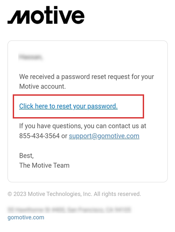Viewport: 175px width, 232px height.
Task: Click the red highlighted box around reset link
Action: (x=79, y=106)
